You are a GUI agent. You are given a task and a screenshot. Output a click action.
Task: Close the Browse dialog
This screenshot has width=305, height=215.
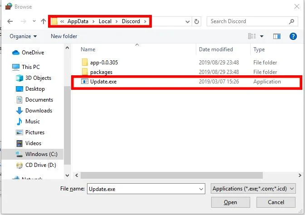297,6
